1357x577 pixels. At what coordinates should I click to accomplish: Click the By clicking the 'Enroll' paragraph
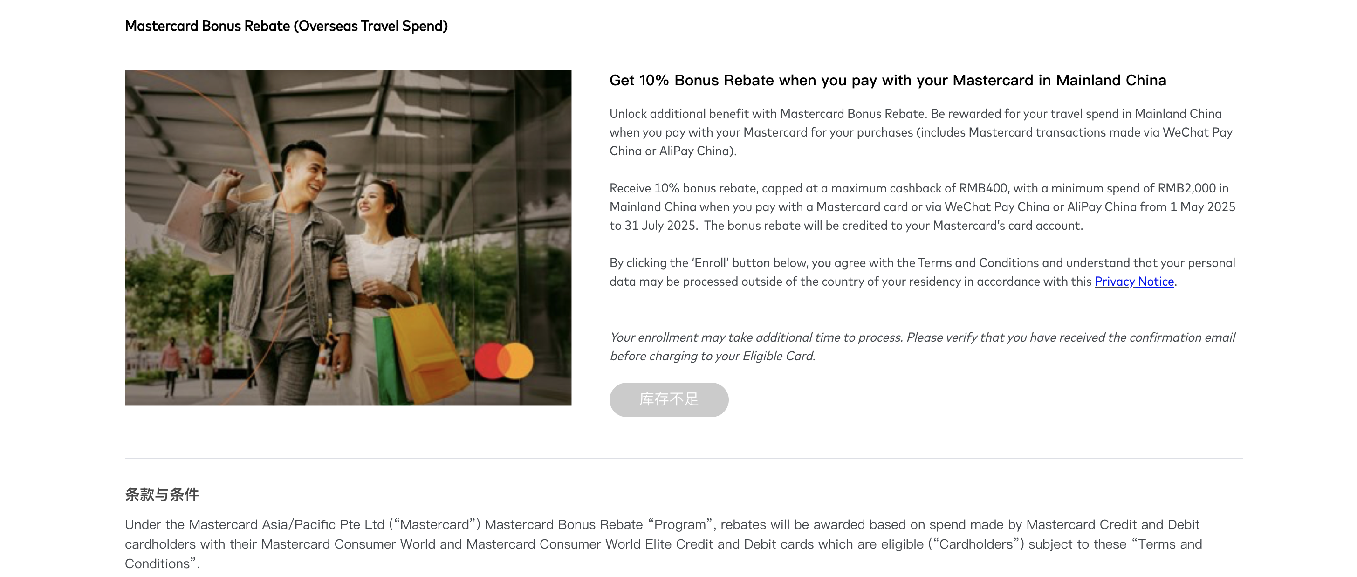pyautogui.click(x=922, y=272)
